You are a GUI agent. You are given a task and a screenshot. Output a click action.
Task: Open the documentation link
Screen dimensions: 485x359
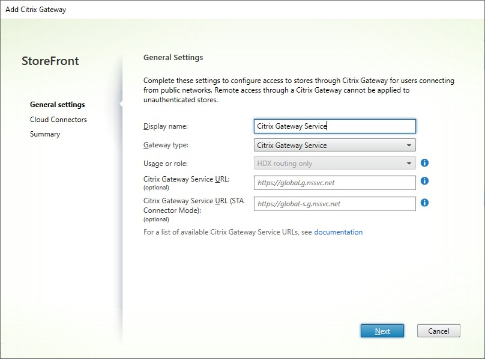[338, 232]
